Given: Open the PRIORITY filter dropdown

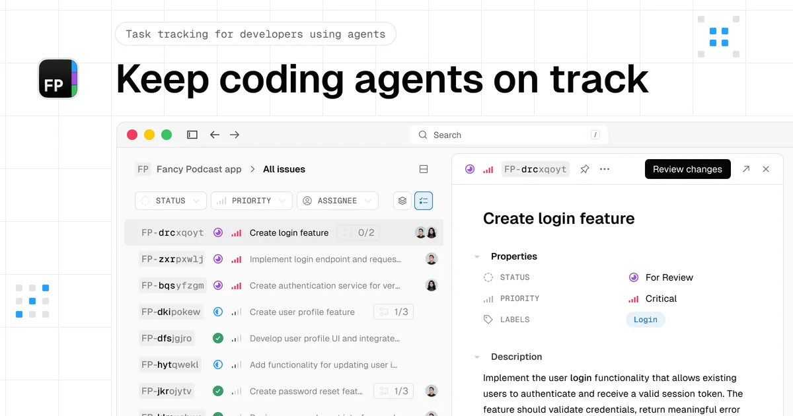Looking at the screenshot, I should click(252, 201).
